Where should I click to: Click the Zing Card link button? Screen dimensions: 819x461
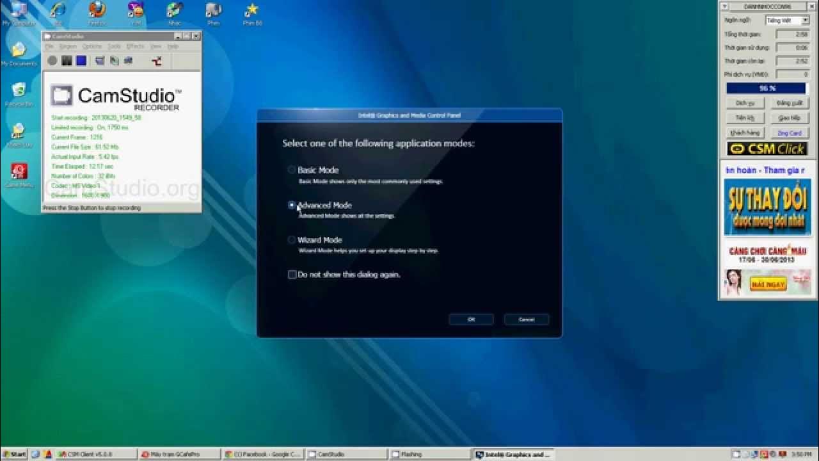click(789, 133)
